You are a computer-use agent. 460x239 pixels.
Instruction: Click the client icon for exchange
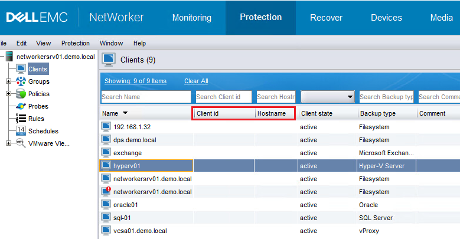click(106, 152)
